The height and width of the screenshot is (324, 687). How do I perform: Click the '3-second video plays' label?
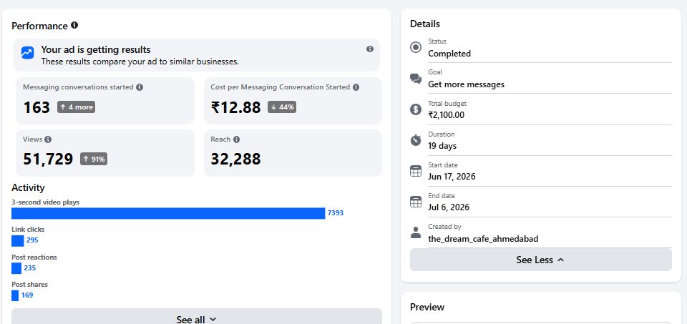pyautogui.click(x=46, y=202)
